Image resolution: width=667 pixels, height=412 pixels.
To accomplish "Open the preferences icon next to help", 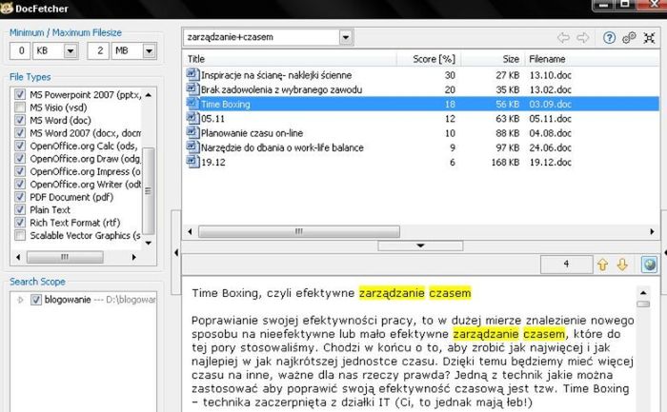I will tap(629, 38).
